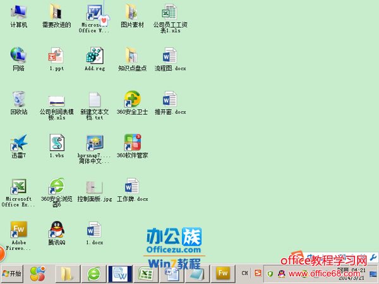Click the 开始 Start button
This screenshot has width=379, height=284.
pos(12,274)
